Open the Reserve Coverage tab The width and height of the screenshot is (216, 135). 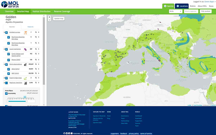62,11
